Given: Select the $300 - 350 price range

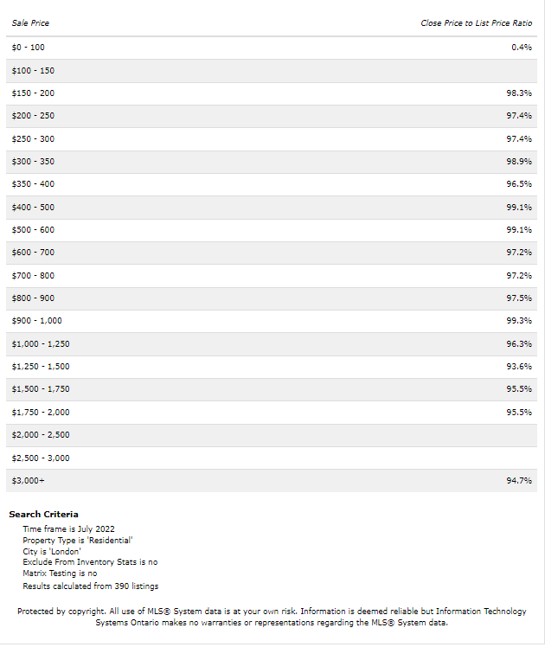Looking at the screenshot, I should pos(33,162).
